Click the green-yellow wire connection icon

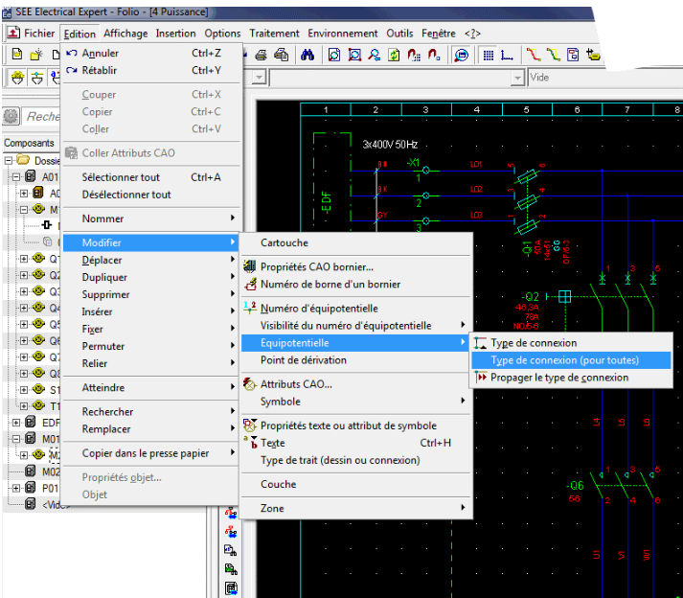tap(553, 55)
